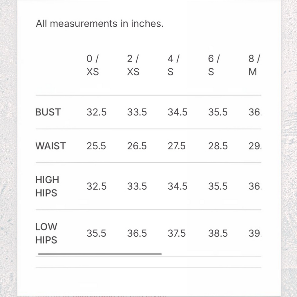Click the waist value 27.5
The height and width of the screenshot is (297, 297).
(177, 146)
